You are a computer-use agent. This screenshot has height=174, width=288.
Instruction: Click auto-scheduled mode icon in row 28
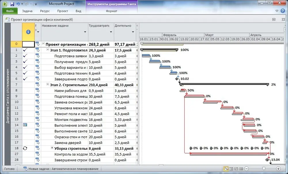click(37, 160)
